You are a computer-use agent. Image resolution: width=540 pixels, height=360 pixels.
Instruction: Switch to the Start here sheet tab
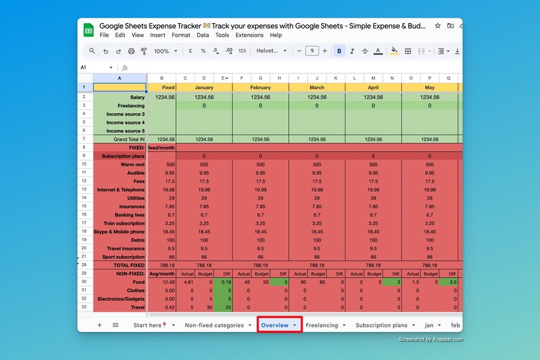pos(150,325)
